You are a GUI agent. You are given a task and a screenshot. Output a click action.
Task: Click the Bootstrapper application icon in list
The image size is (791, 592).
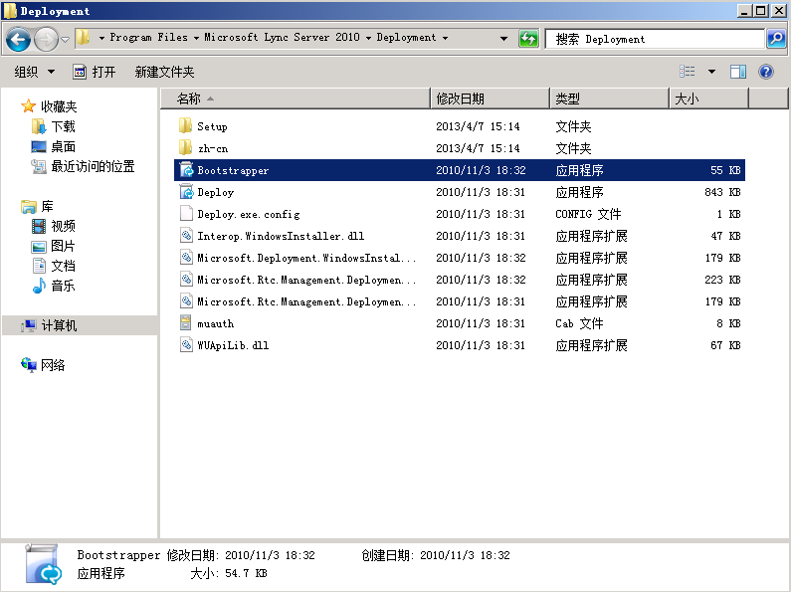186,170
